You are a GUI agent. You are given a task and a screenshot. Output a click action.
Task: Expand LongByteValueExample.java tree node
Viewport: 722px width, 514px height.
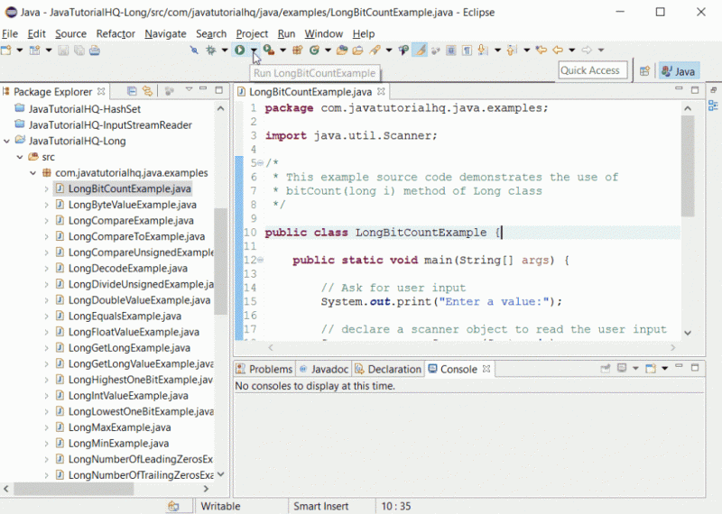(x=47, y=205)
